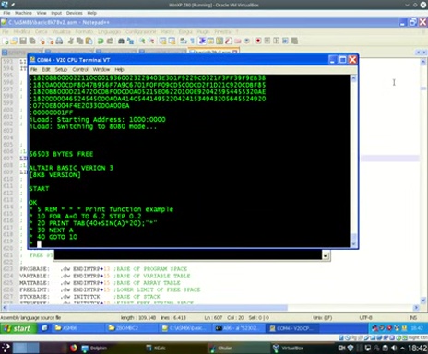428x354 pixels.
Task: Toggle word wrap icon in Notepad++ toolbar
Action: pyautogui.click(x=184, y=41)
